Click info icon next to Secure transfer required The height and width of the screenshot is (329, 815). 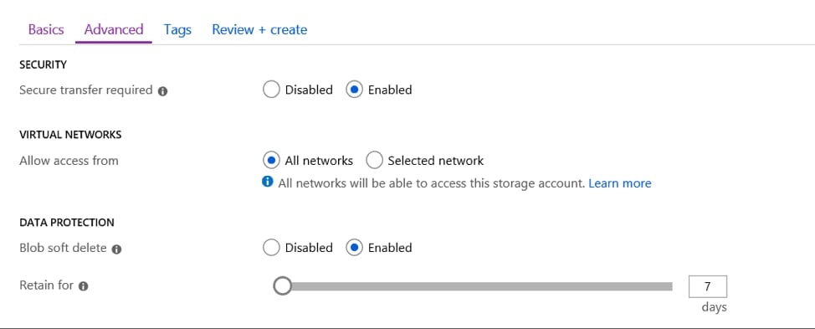(x=162, y=91)
